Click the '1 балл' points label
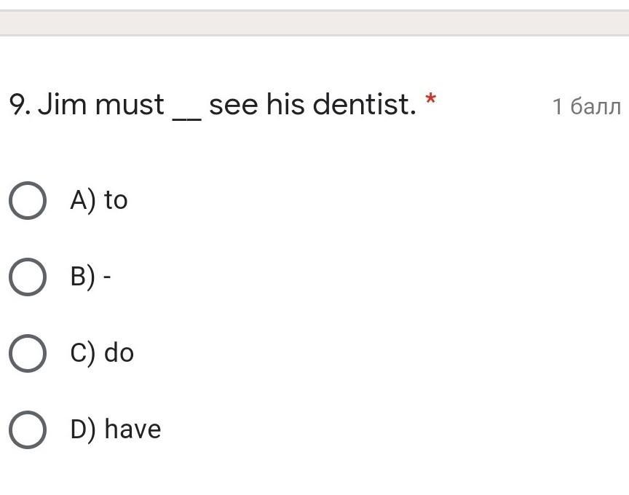Viewport: 629px width, 495px height. pos(586,107)
